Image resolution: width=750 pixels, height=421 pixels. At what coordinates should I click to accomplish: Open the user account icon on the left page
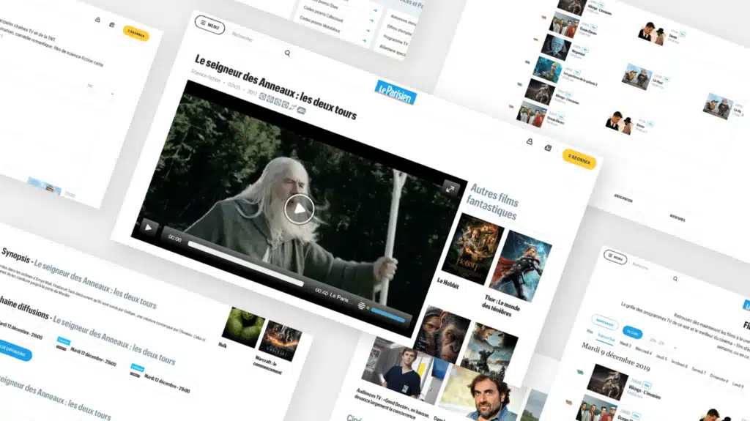click(97, 20)
